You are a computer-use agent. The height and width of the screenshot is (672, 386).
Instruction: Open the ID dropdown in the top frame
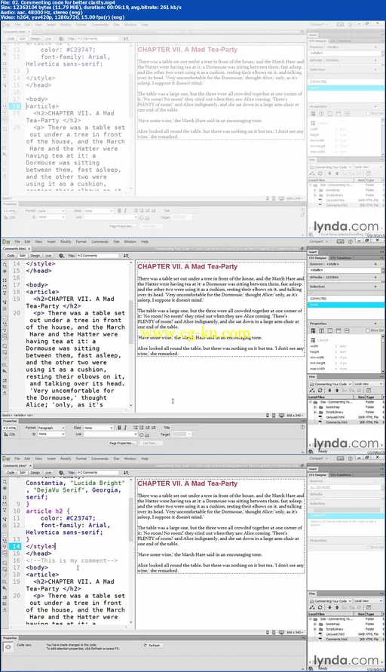(51, 217)
